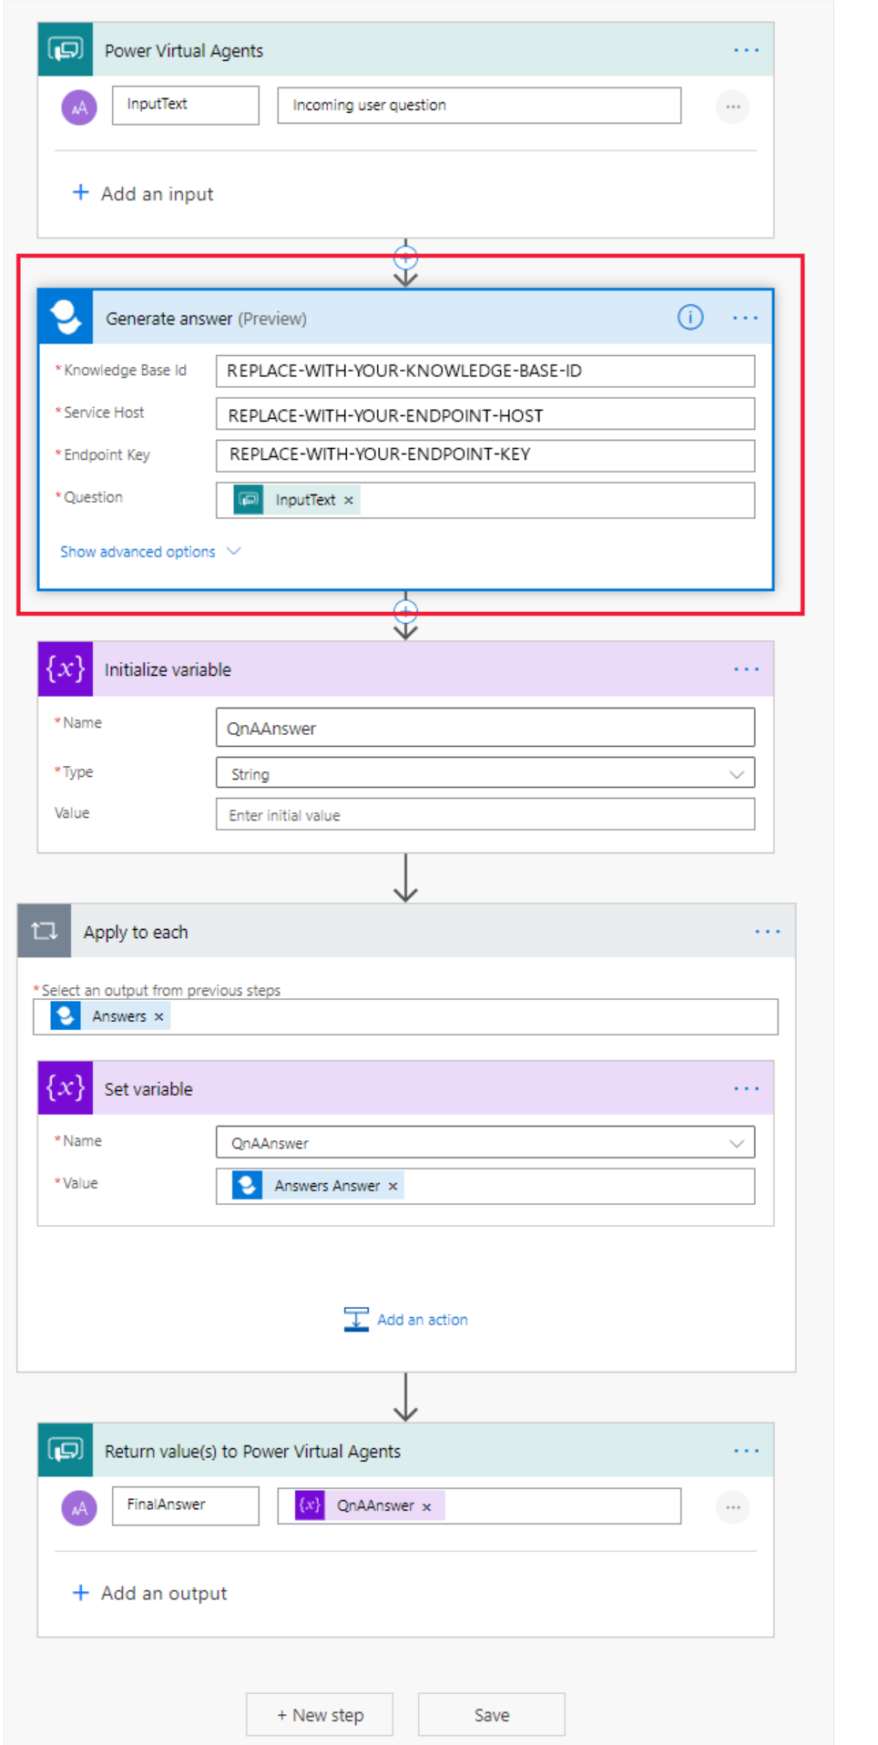This screenshot has width=878, height=1745.
Task: Insert a step above Generate answer
Action: [405, 257]
